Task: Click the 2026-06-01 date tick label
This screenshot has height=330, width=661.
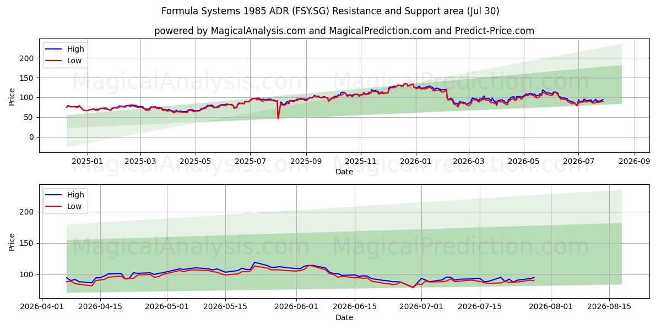Action: pyautogui.click(x=296, y=306)
